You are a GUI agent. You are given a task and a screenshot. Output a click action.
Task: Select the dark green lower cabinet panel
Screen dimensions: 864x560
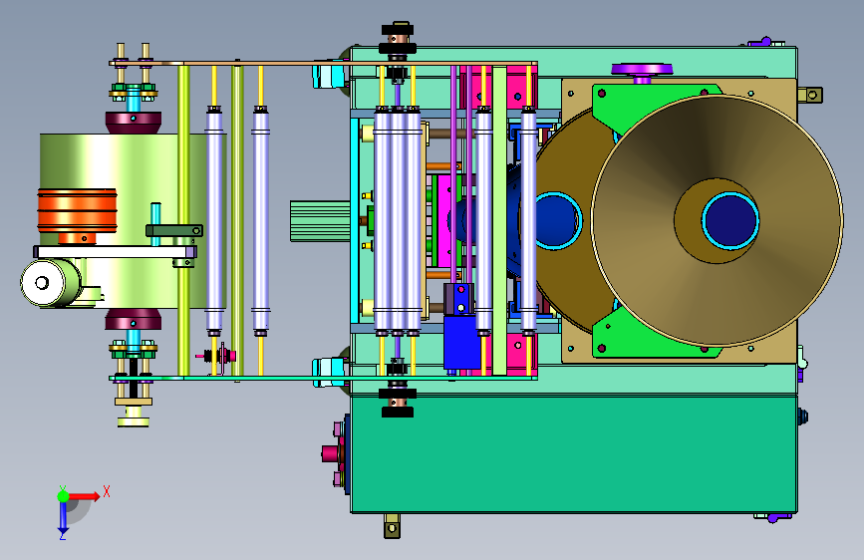point(574,454)
